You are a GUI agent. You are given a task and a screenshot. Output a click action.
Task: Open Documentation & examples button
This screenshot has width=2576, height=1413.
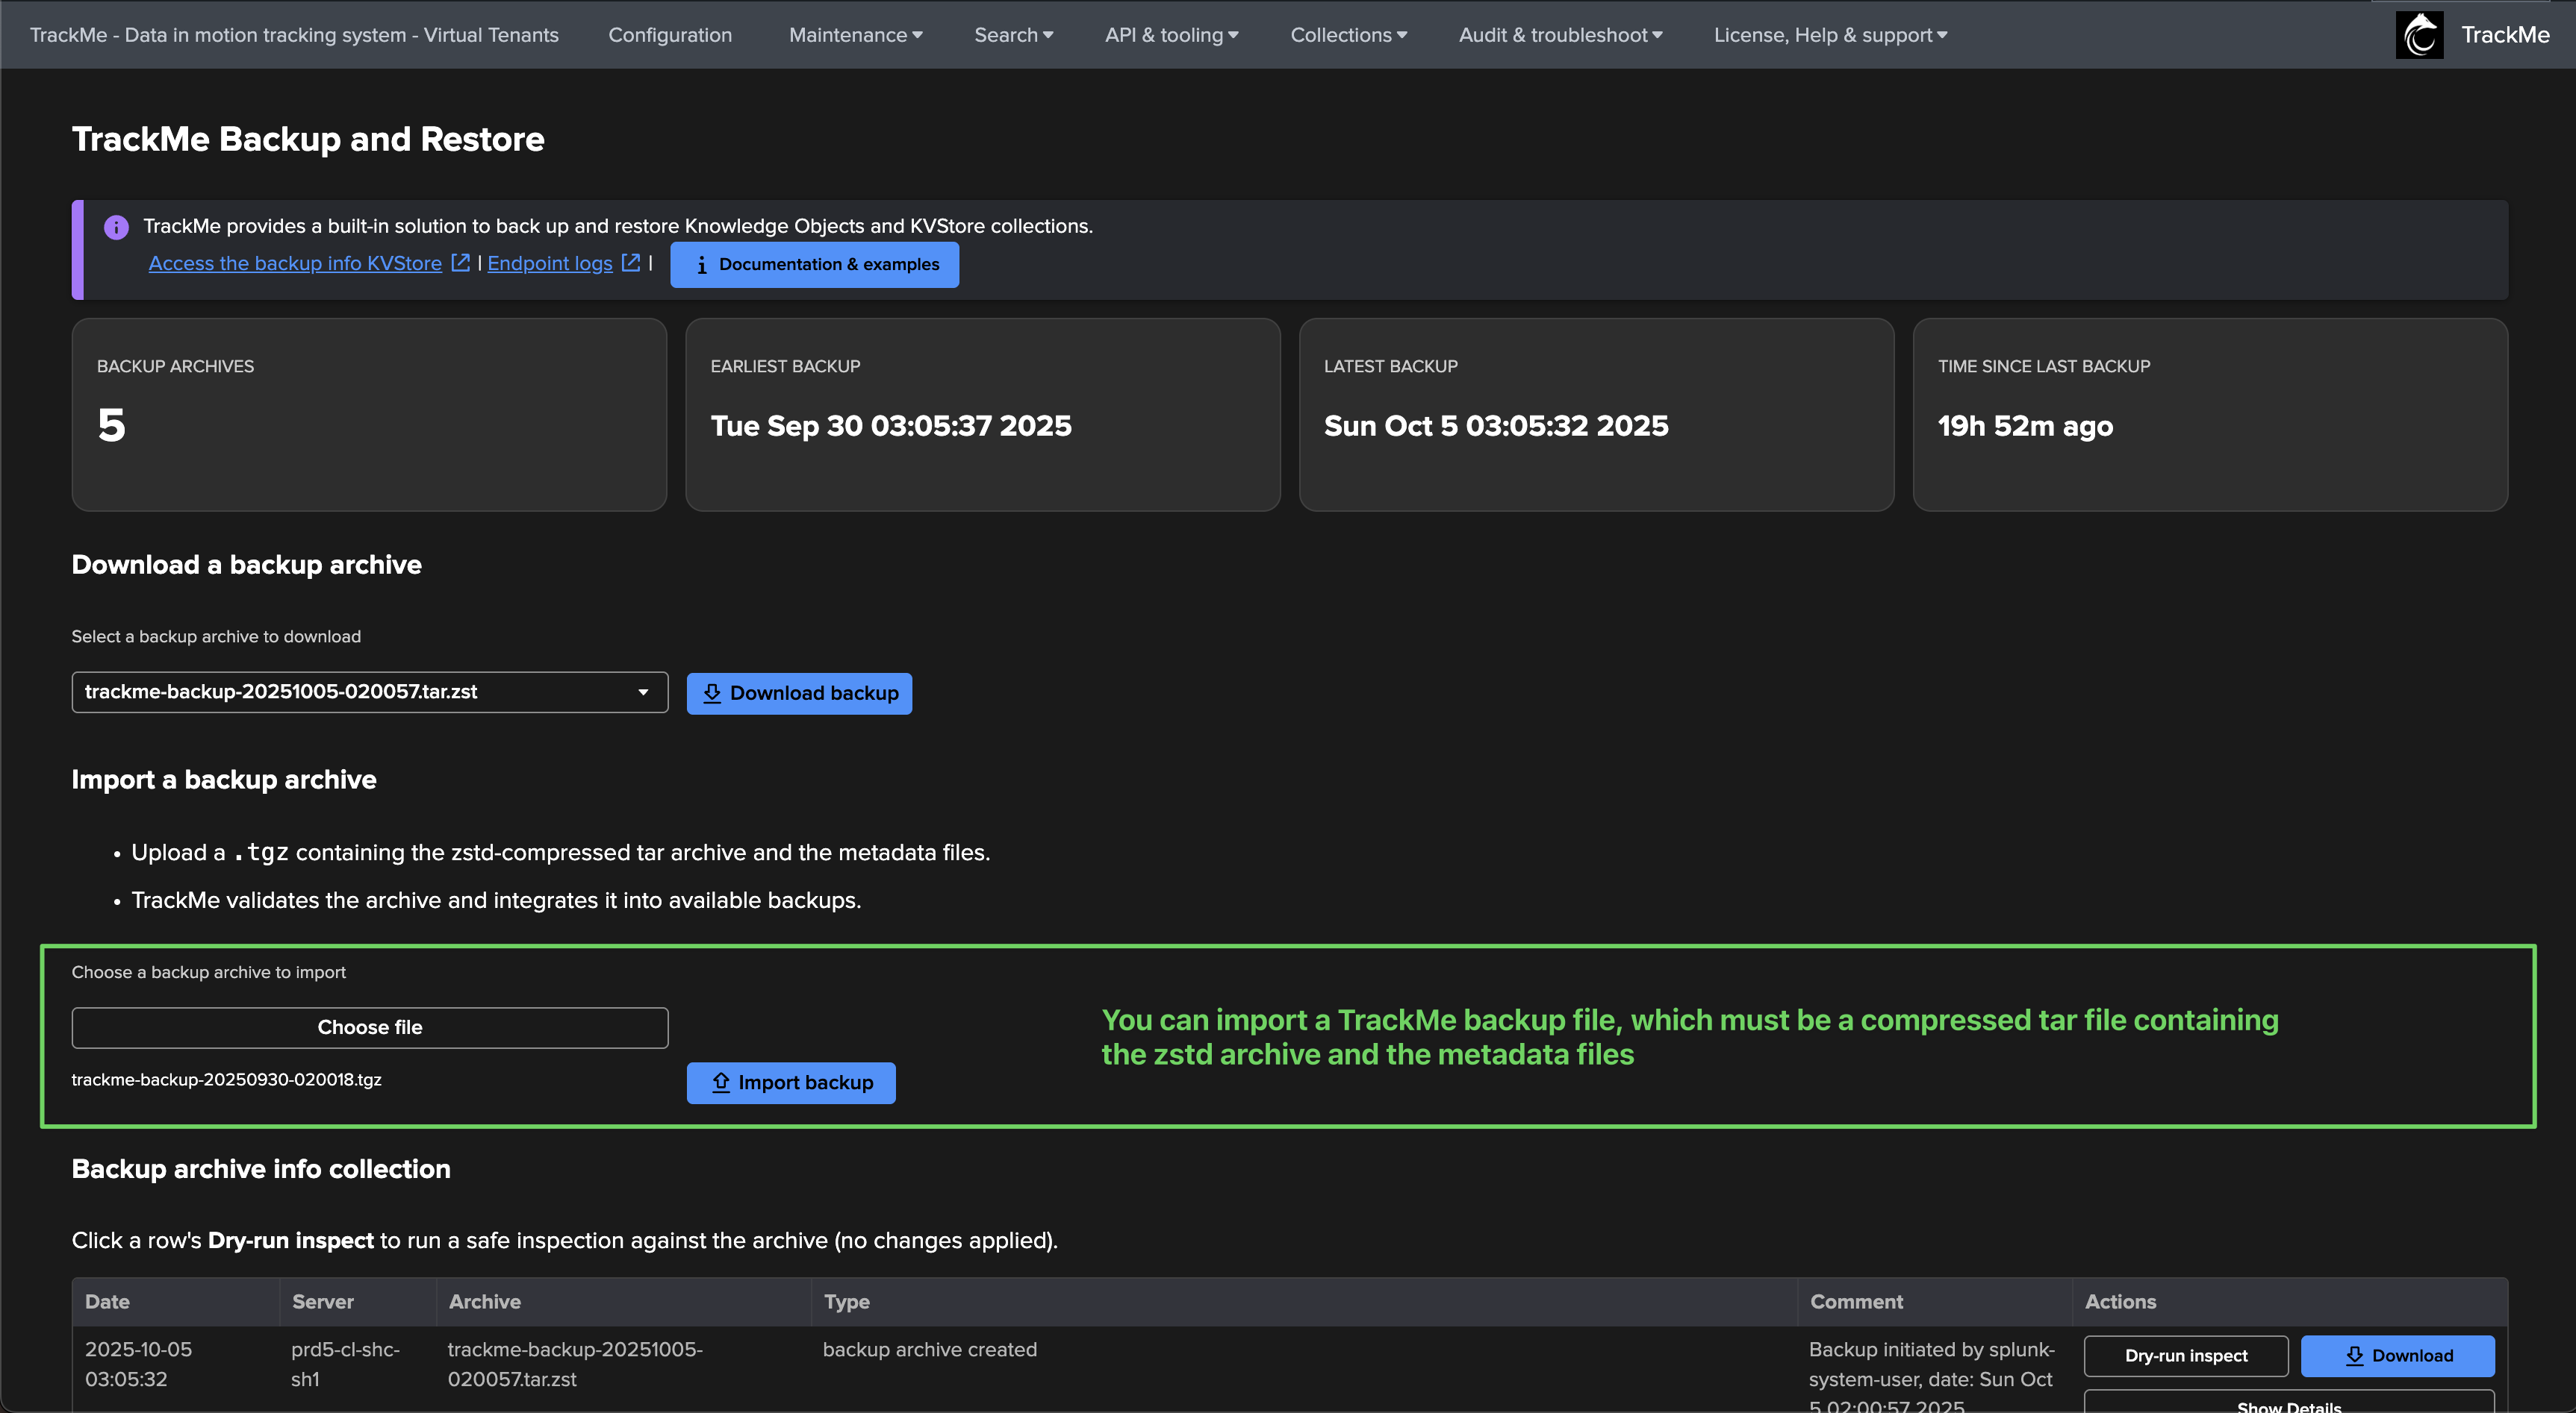[814, 265]
